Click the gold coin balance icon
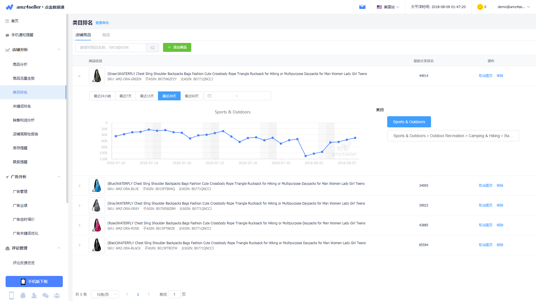This screenshot has height=301, width=536. 480,7
